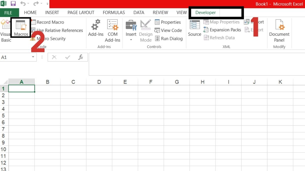Switch to the FORMULAS tab
Screen dimensions: 305x171
click(114, 12)
